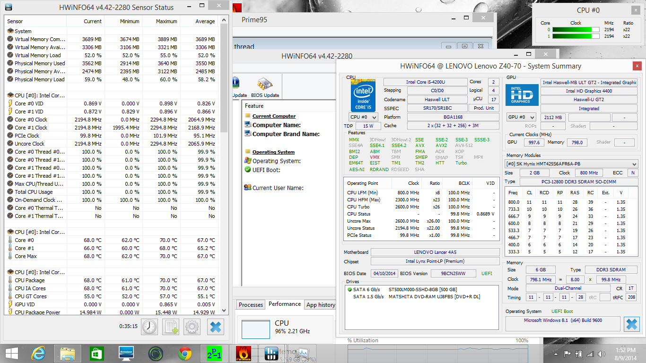Viewport: 646px width, 363px height.
Task: Select the Core Max temperature row
Action: (112, 256)
